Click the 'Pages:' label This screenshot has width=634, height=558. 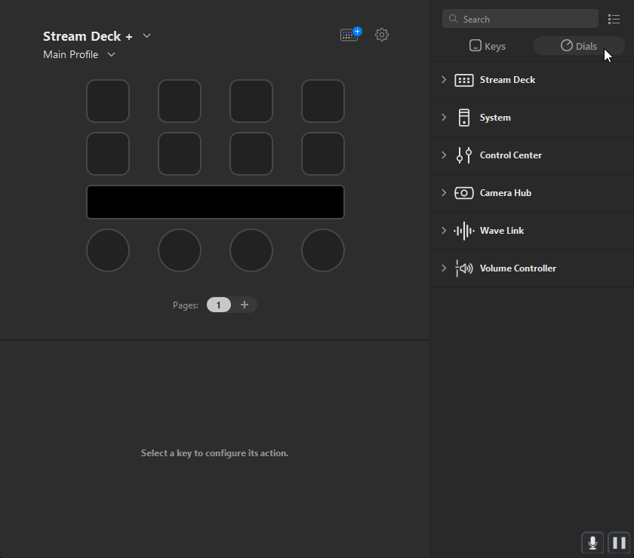(186, 305)
